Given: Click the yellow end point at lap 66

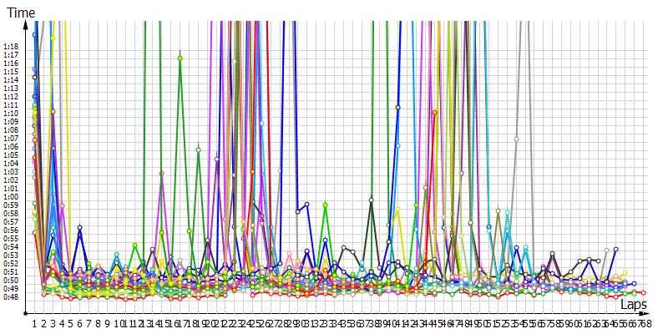Looking at the screenshot, I should [625, 273].
